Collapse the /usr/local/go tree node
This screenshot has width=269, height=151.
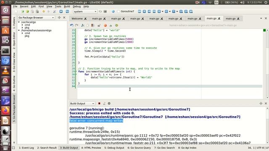point(19,22)
